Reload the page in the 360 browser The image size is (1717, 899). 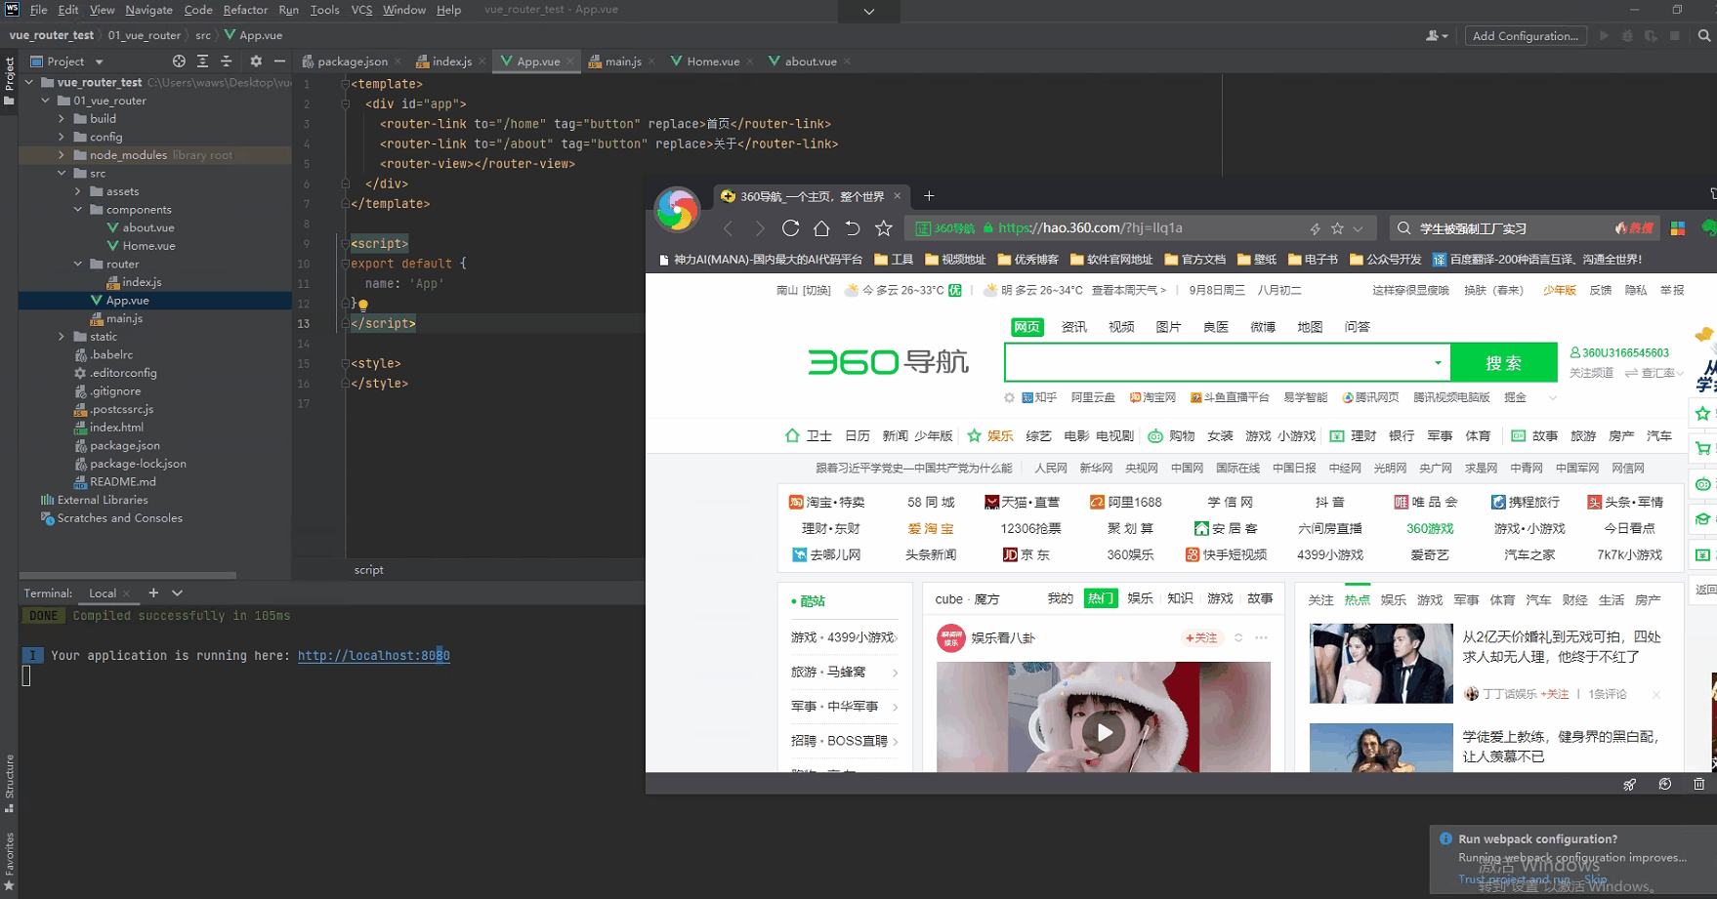click(791, 228)
